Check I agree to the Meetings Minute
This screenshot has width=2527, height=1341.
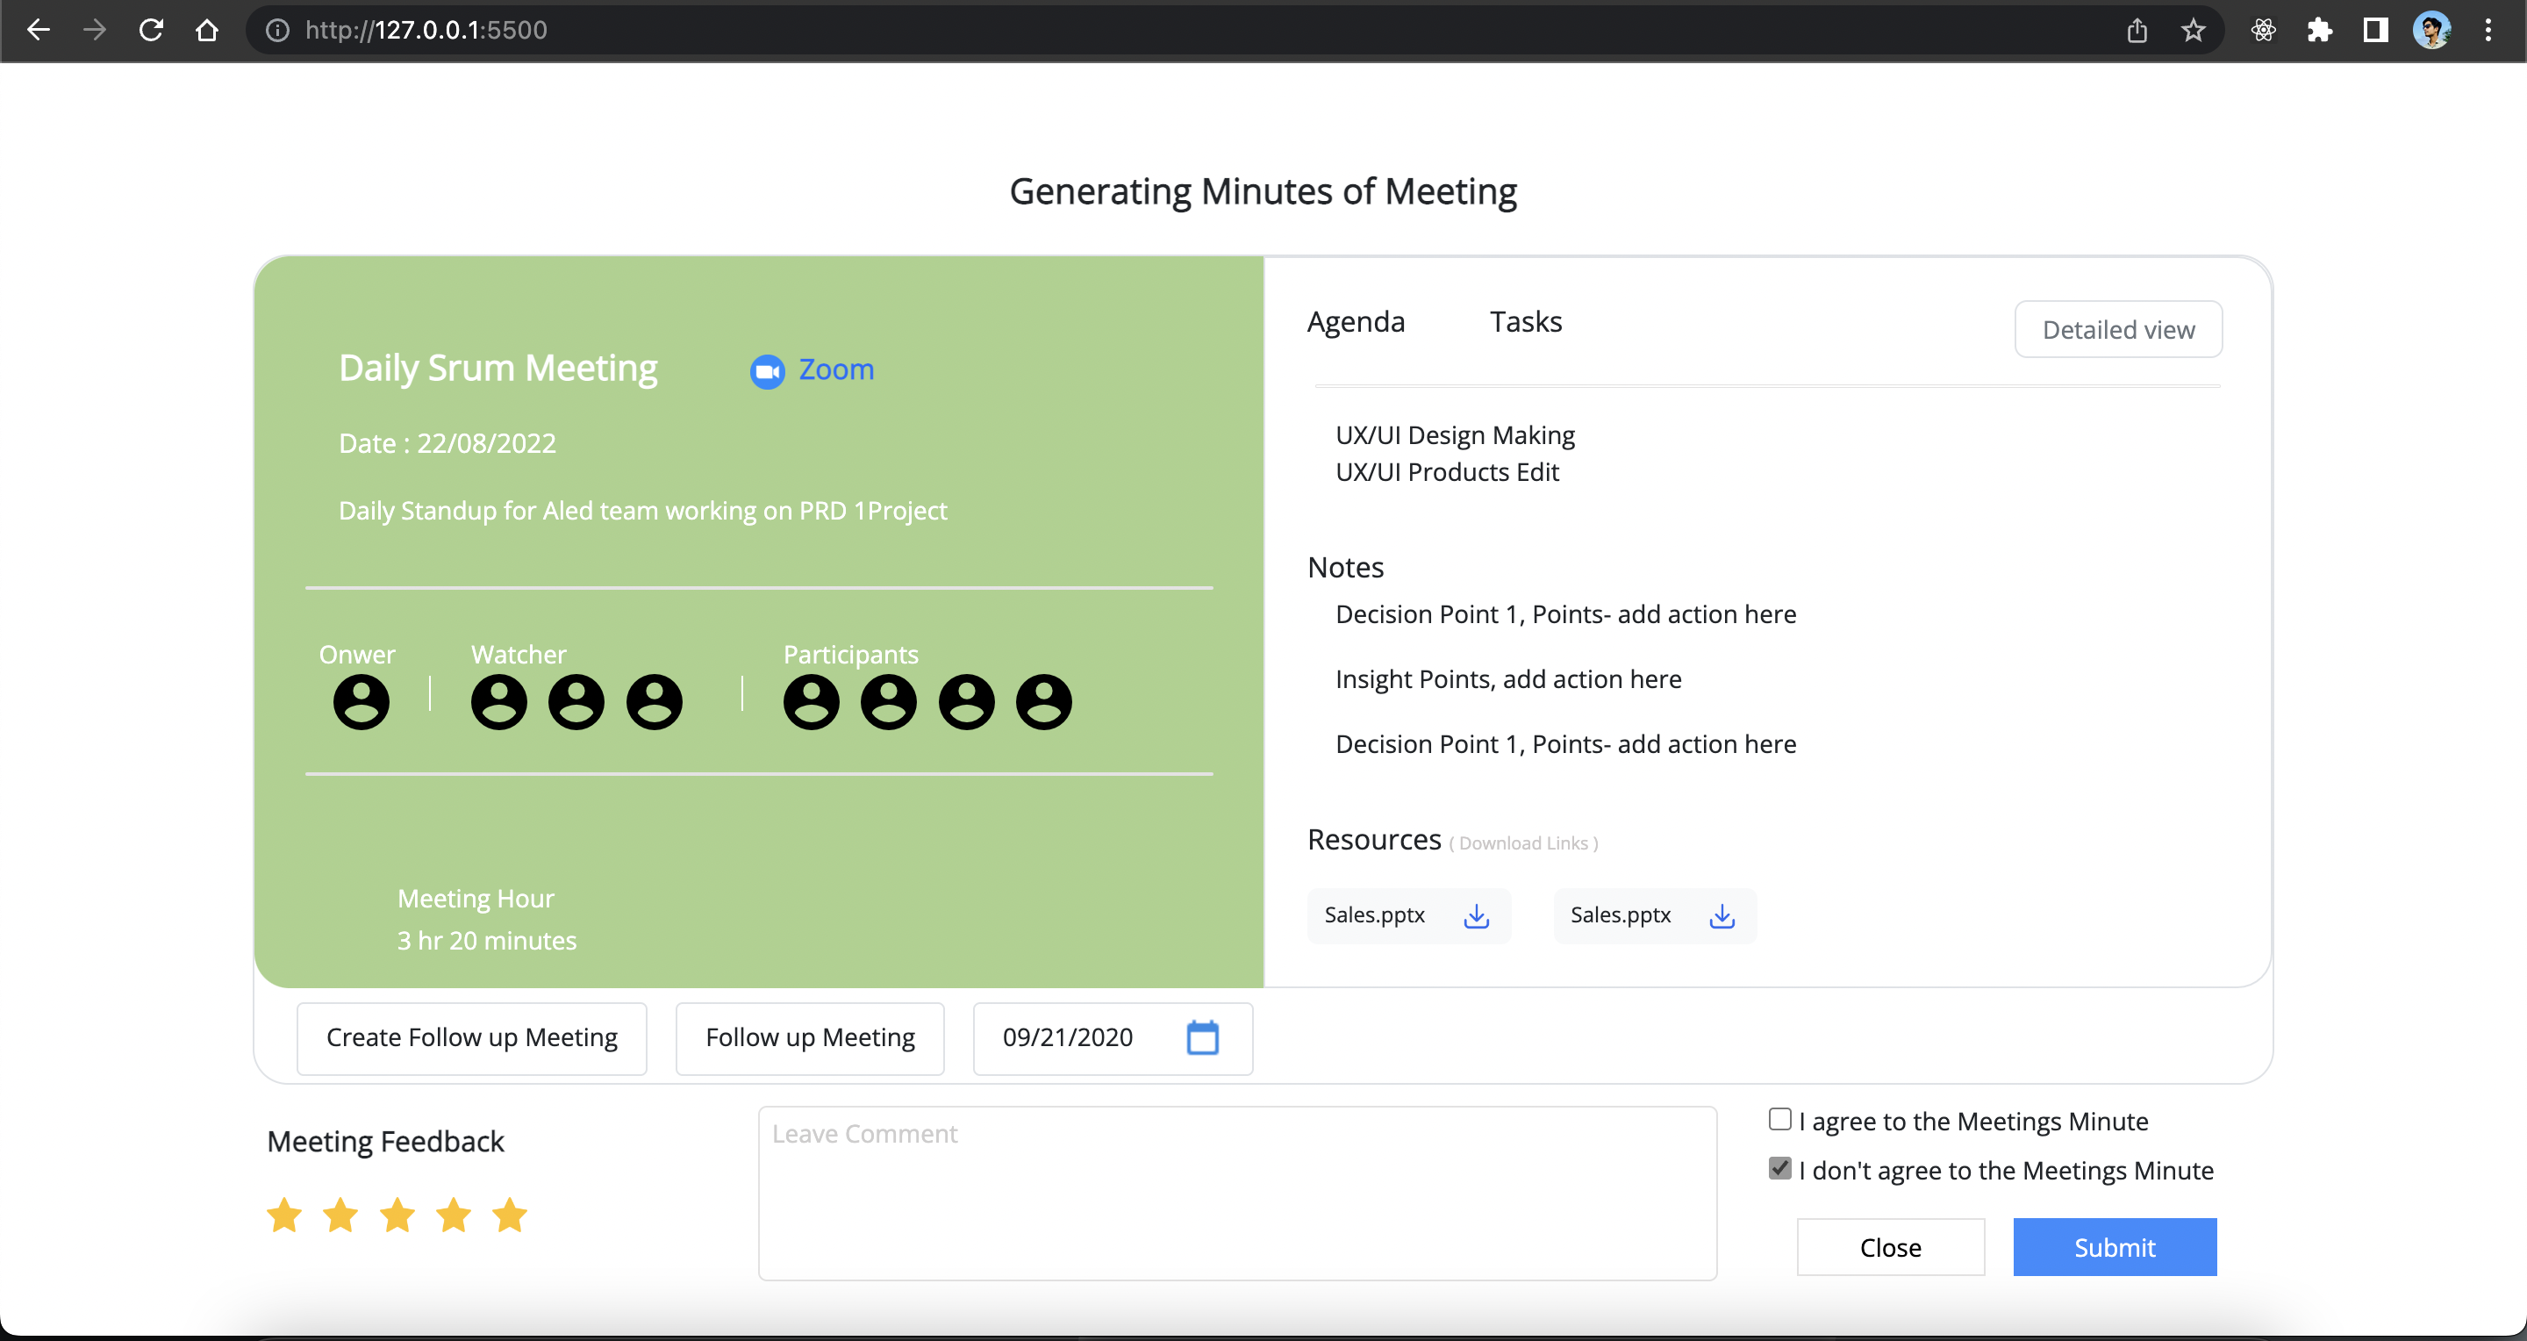pyautogui.click(x=1779, y=1119)
